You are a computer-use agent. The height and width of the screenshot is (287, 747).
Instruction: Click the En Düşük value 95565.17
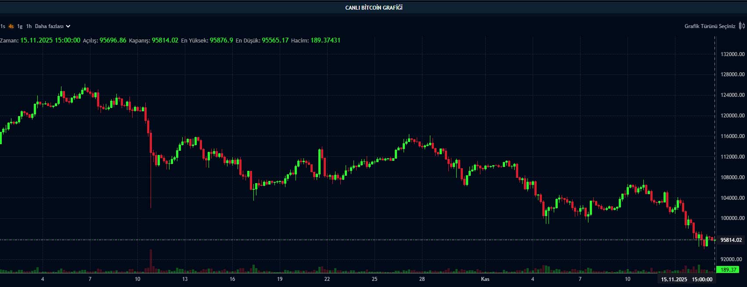275,40
